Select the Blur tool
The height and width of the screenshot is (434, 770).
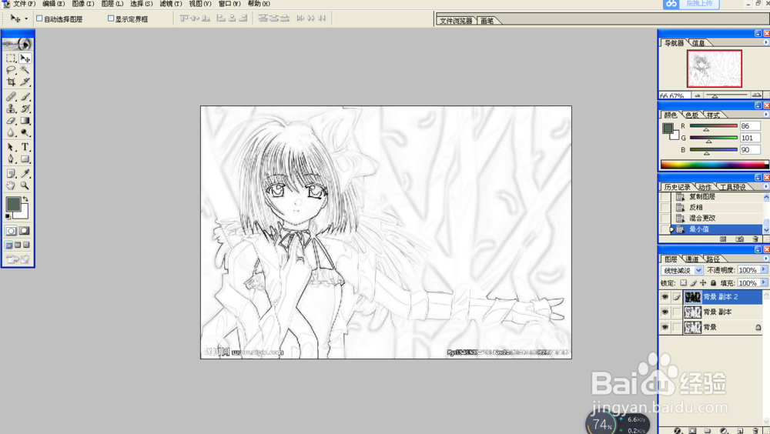click(x=11, y=132)
